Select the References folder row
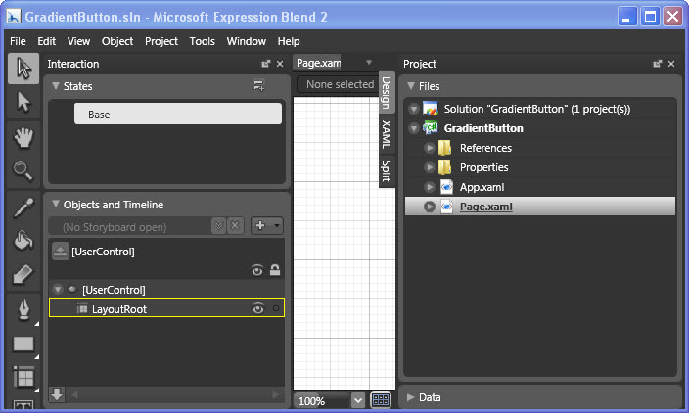This screenshot has width=689, height=413. pyautogui.click(x=539, y=148)
